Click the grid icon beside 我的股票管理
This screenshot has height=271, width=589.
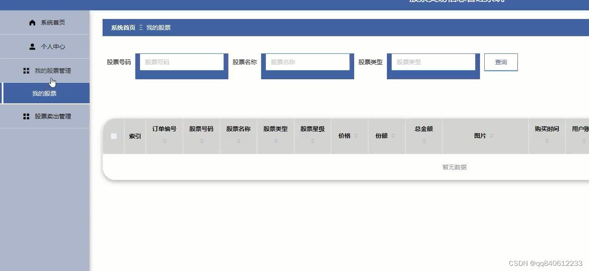tap(26, 70)
